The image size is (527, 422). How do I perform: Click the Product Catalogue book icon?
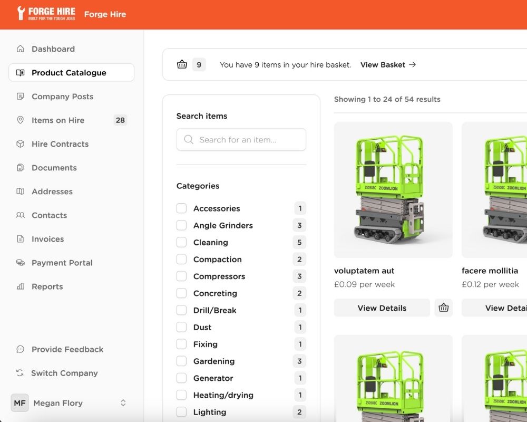pos(20,73)
